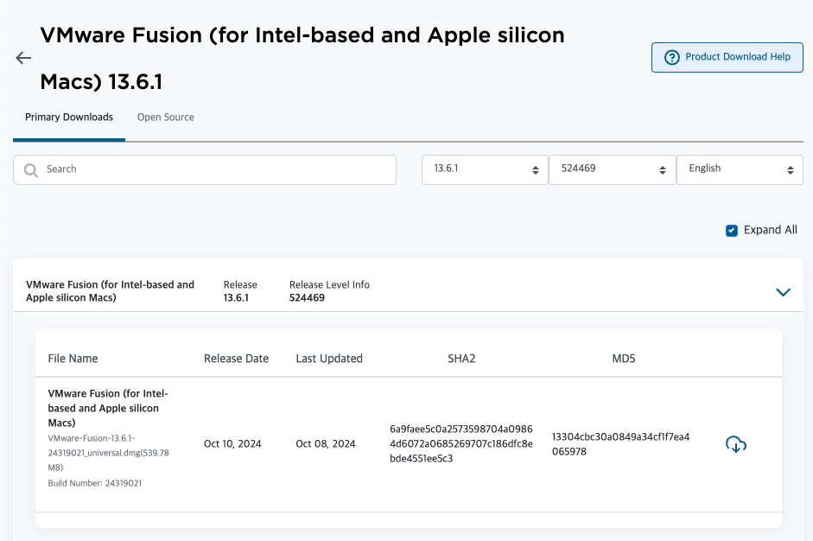Click the Release Date column header
The width and height of the screenshot is (813, 541).
237,359
